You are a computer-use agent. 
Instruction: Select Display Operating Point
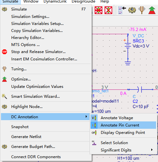[x=123, y=133]
